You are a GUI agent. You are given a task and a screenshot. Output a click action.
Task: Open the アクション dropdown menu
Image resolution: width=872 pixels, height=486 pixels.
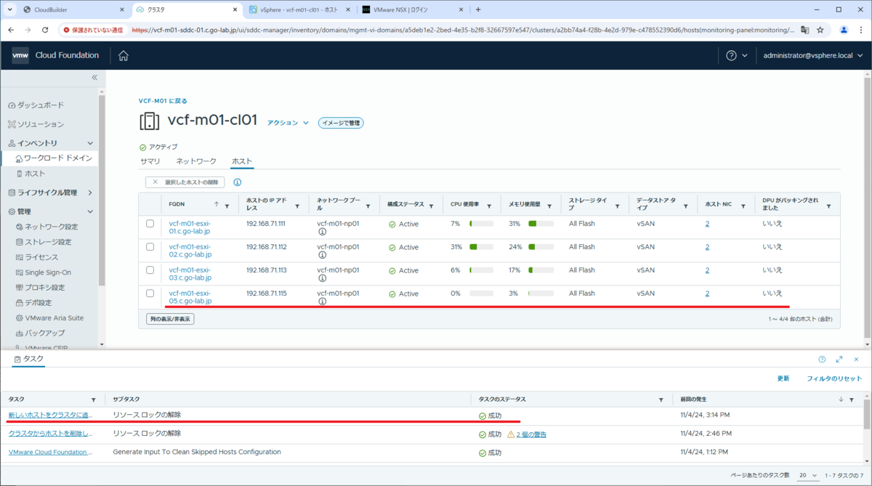(288, 123)
